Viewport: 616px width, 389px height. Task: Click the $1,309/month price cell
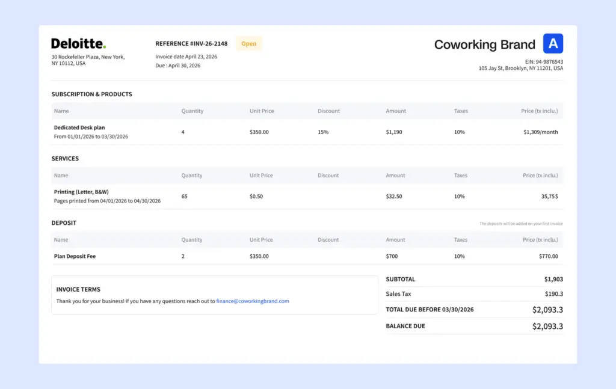point(541,132)
